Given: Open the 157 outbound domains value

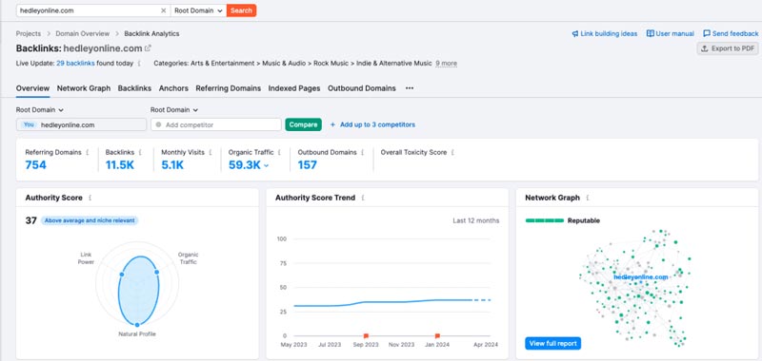Looking at the screenshot, I should click(307, 164).
